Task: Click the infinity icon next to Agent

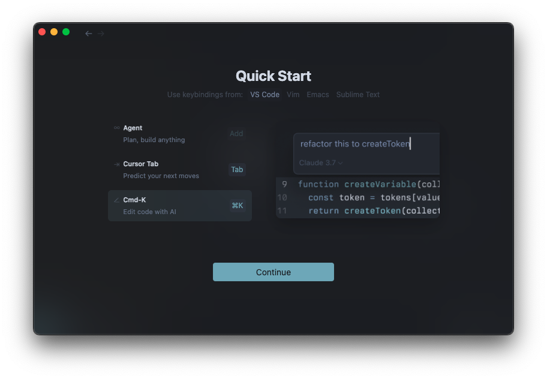Action: pos(116,128)
